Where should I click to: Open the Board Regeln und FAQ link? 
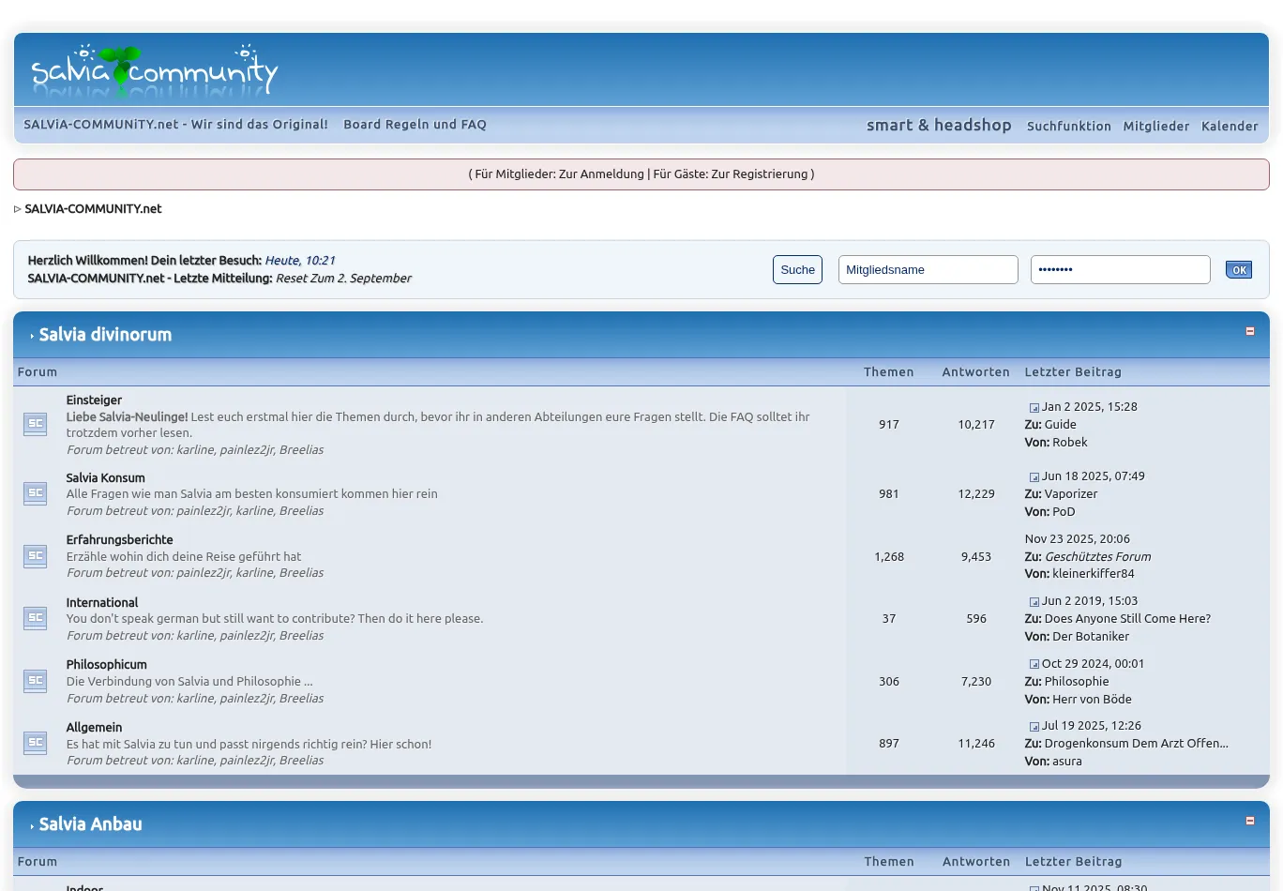415,125
